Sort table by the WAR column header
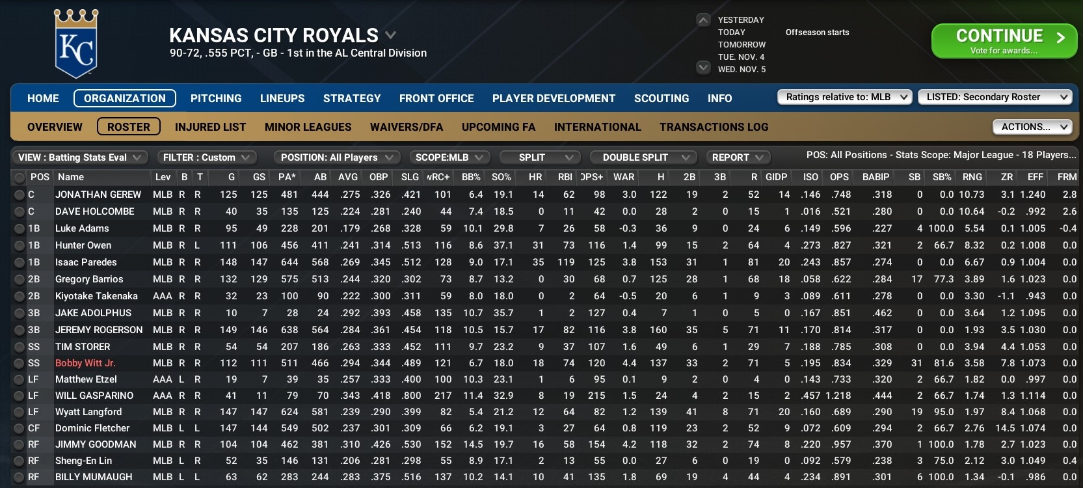Viewport: 1083px width, 488px height. tap(623, 177)
